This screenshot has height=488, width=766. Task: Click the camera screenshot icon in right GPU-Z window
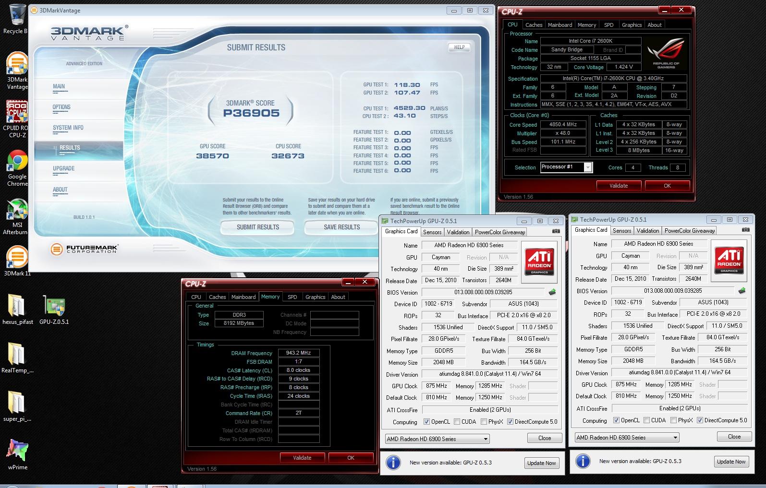tap(745, 230)
